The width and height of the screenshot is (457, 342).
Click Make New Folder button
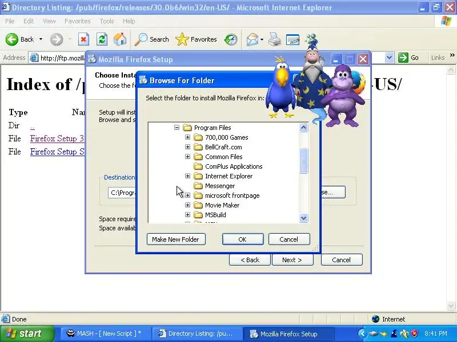(176, 239)
